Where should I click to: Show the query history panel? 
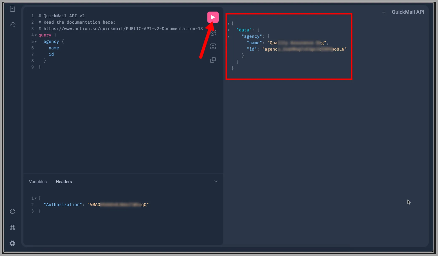12,25
